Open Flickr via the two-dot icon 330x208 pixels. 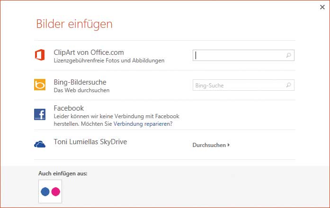tap(50, 191)
